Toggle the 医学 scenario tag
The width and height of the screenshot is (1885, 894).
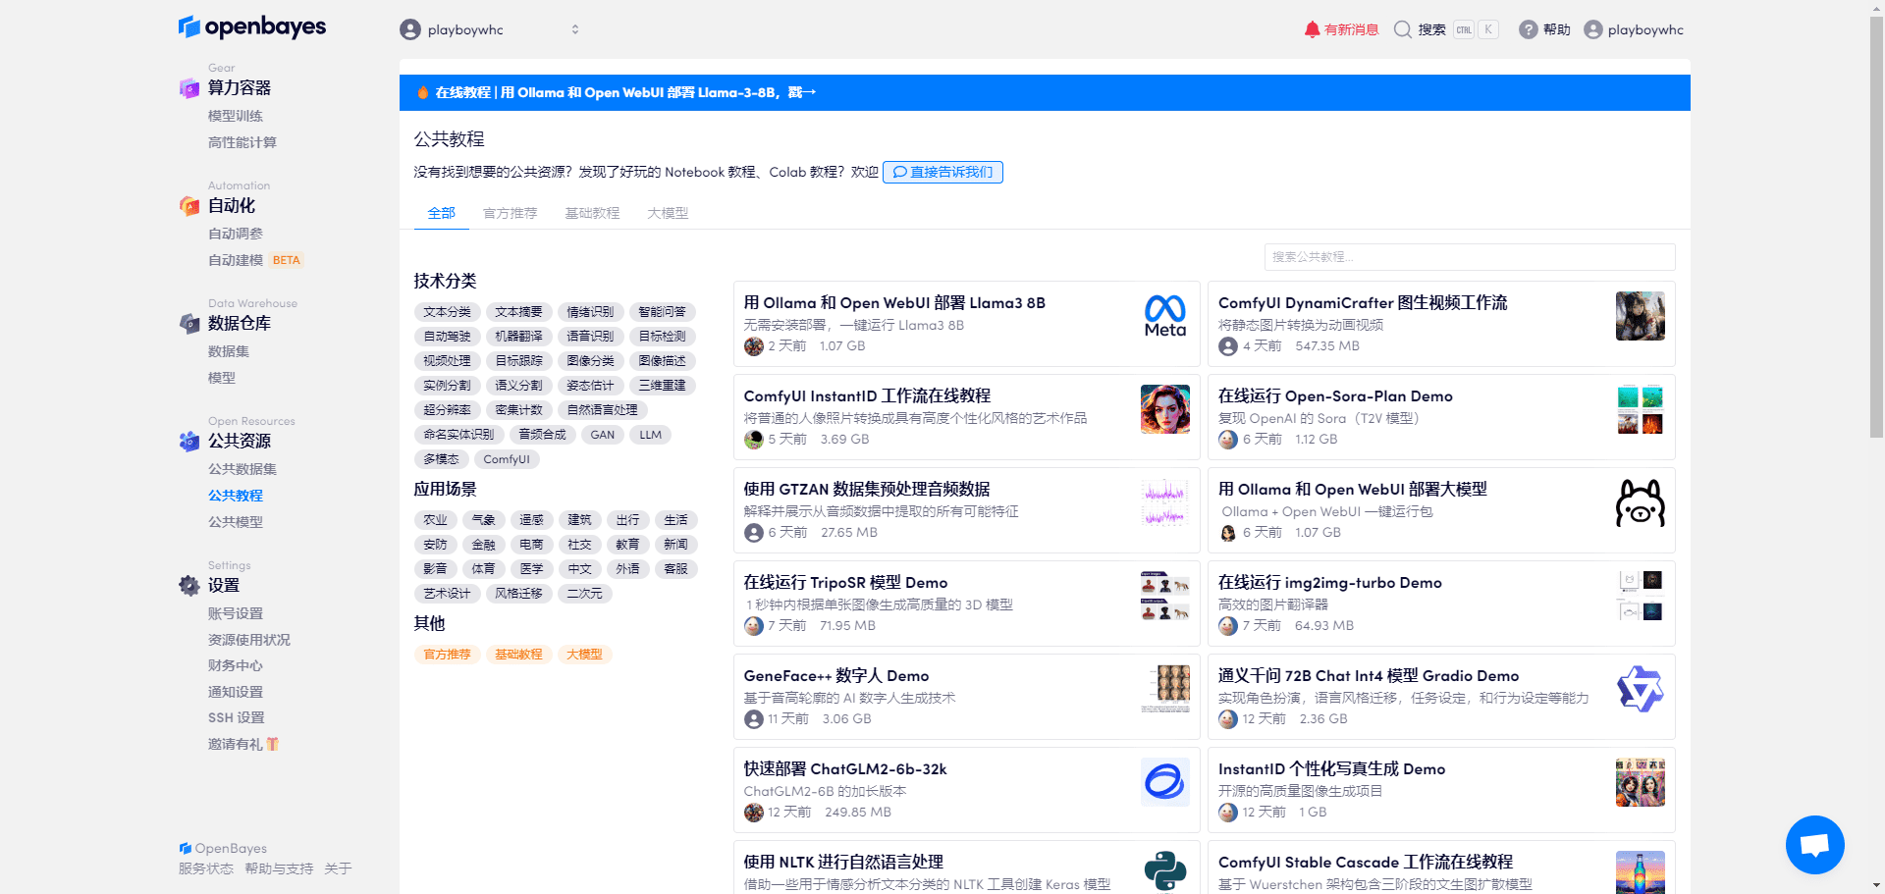(531, 569)
